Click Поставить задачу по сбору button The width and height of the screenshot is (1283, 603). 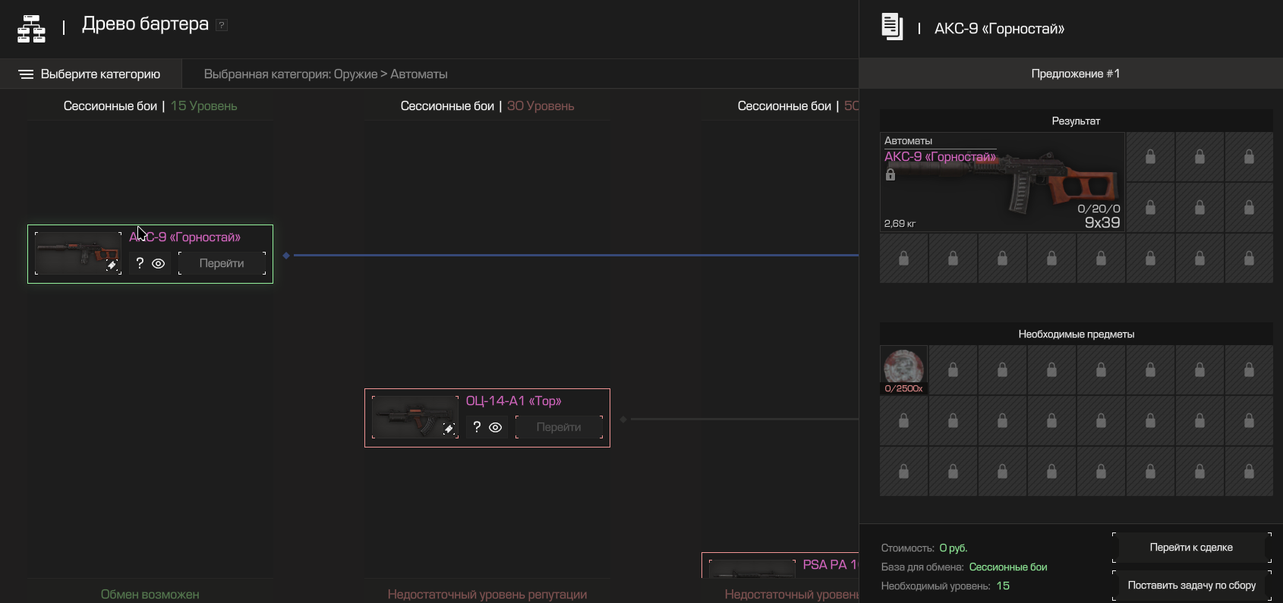coord(1190,586)
